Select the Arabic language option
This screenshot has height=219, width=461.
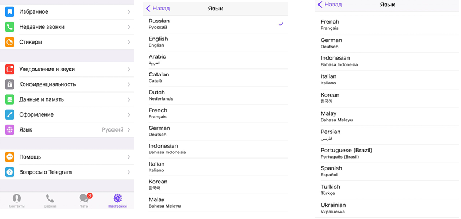216,60
